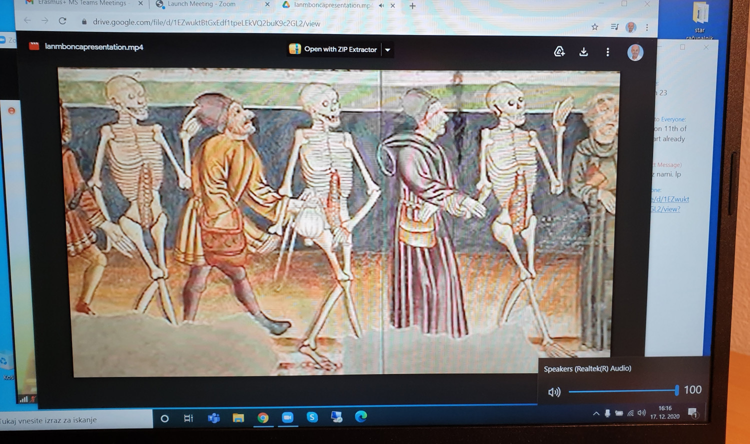Click Everyone recipient in Zoom chat

(673, 119)
